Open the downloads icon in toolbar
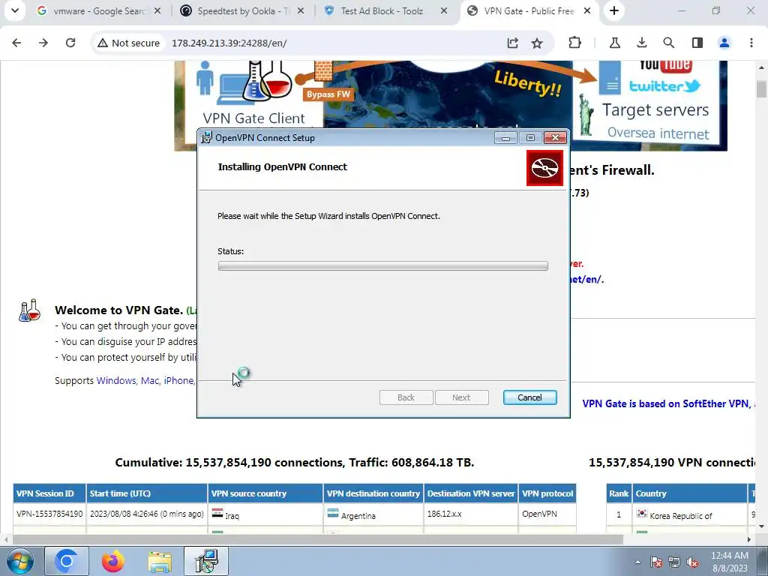Image resolution: width=768 pixels, height=576 pixels. point(642,43)
